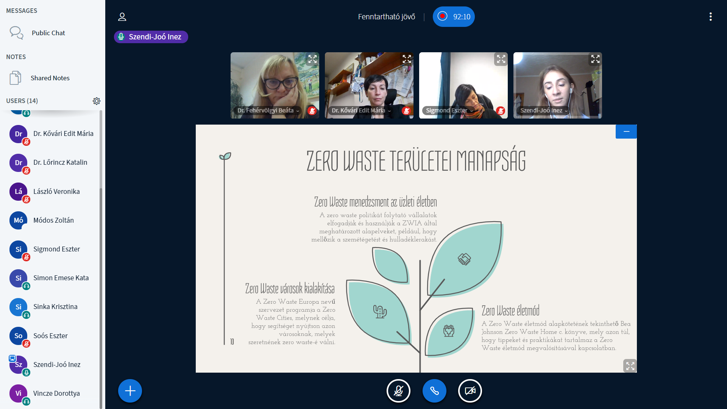This screenshot has width=727, height=409.
Task: Make the presentation fullscreen
Action: point(630,366)
